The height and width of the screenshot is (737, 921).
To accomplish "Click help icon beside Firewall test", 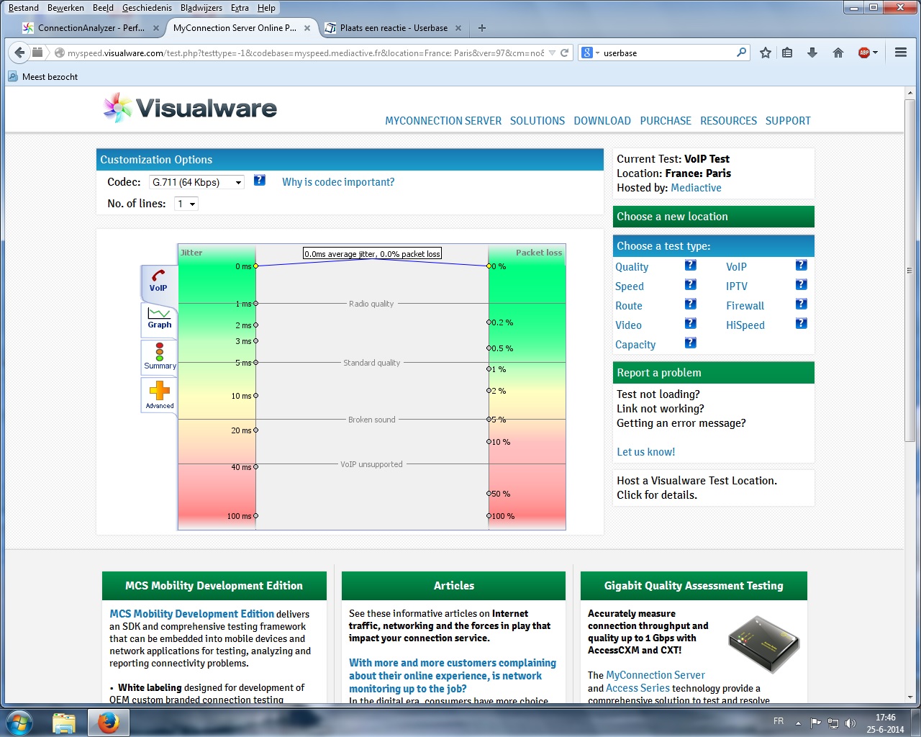I will pos(801,304).
